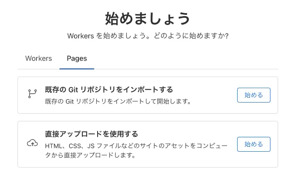297x178 pixels.
Task: Click the 既存の Git リポジトリをインポートする heading
Action: (x=109, y=89)
